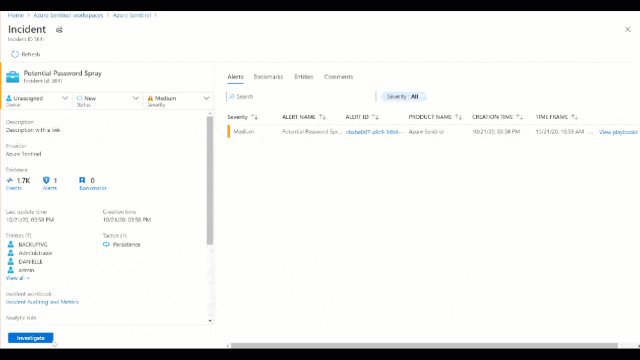This screenshot has height=360, width=640.
Task: Click the Refresh button label
Action: coord(31,54)
